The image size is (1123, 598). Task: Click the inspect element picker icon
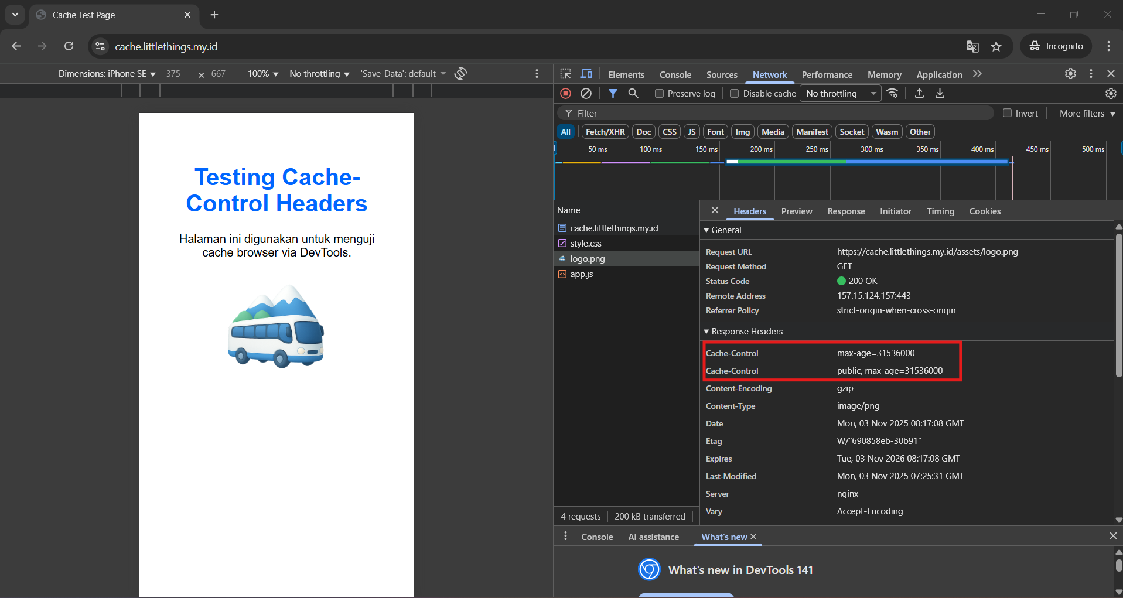coord(565,74)
